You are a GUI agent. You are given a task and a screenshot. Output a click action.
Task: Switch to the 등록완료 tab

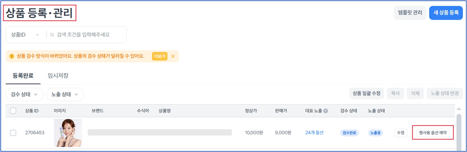tap(23, 75)
